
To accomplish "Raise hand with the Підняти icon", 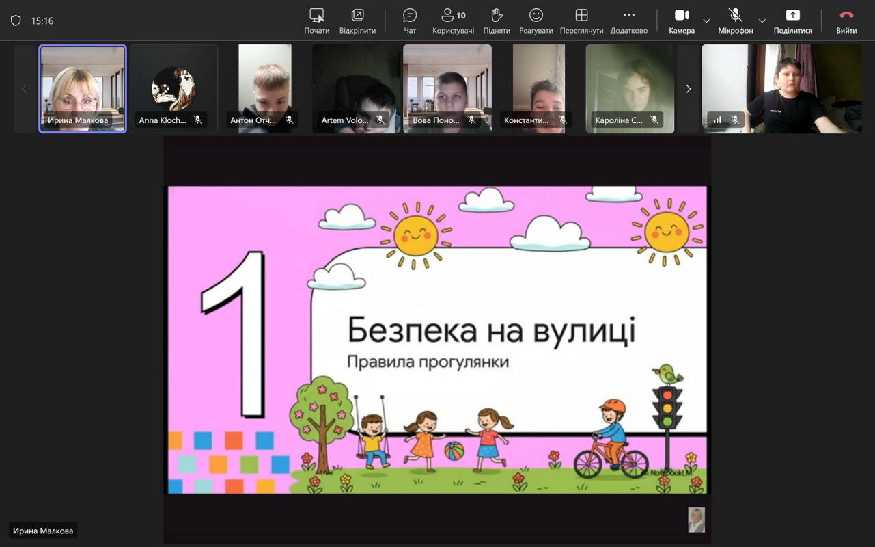I will coord(497,21).
